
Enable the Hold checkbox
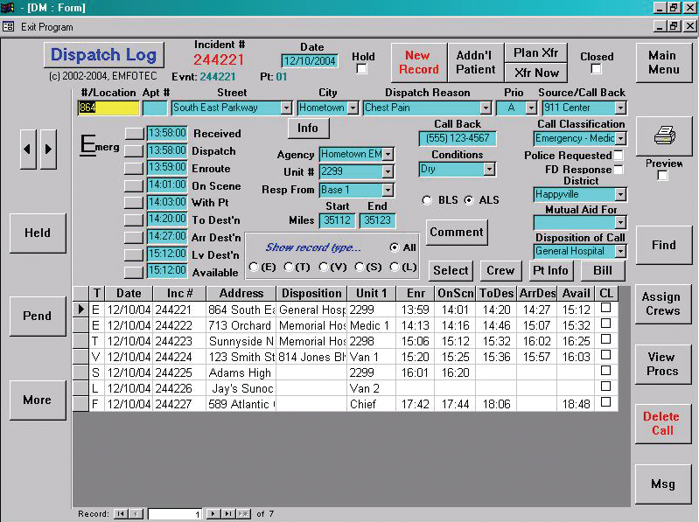click(362, 69)
